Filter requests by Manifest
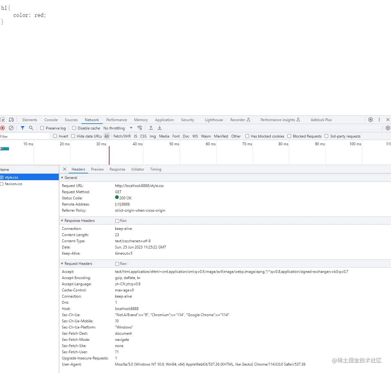Screen dimensions: 391x373 221,136
